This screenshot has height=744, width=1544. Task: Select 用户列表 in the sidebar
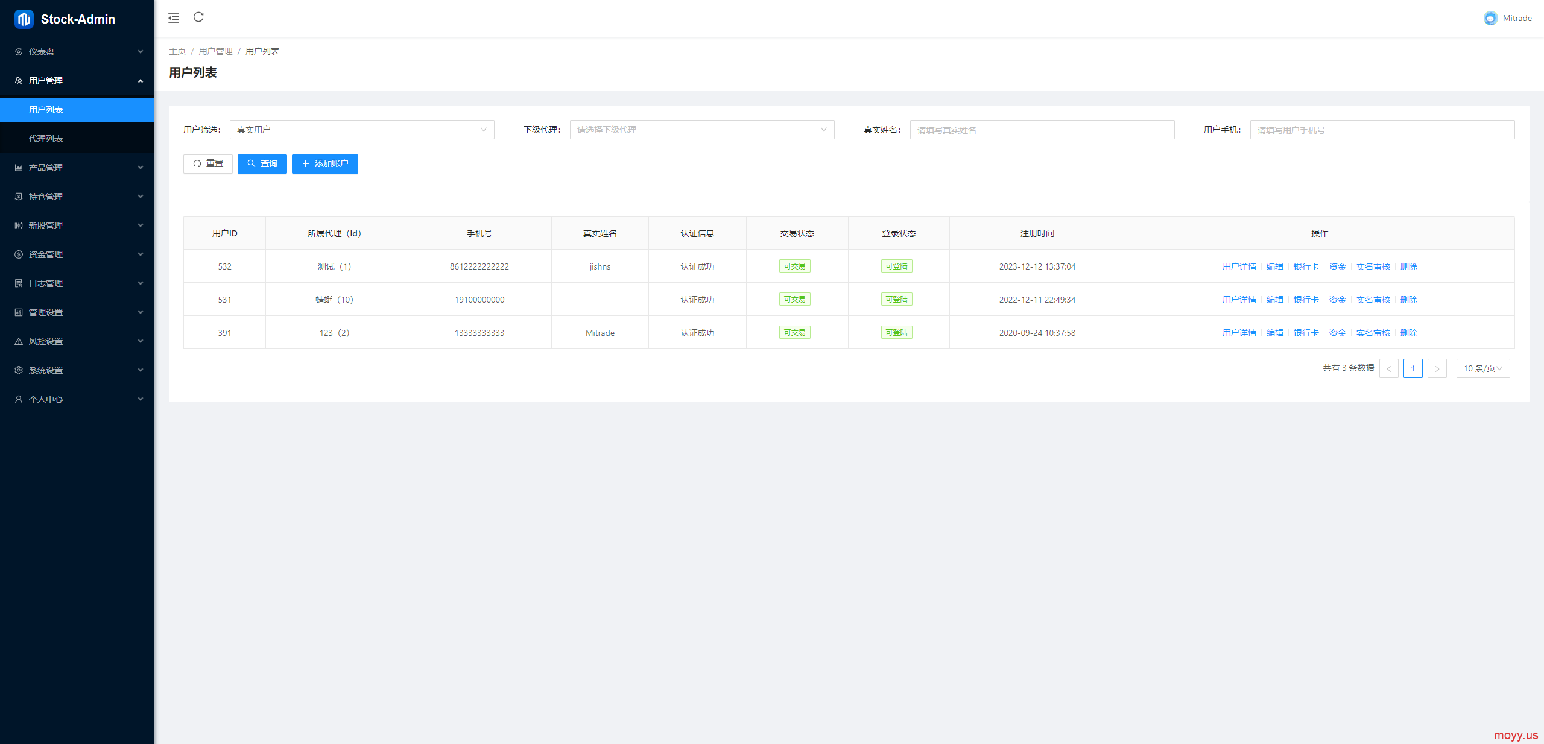point(77,110)
